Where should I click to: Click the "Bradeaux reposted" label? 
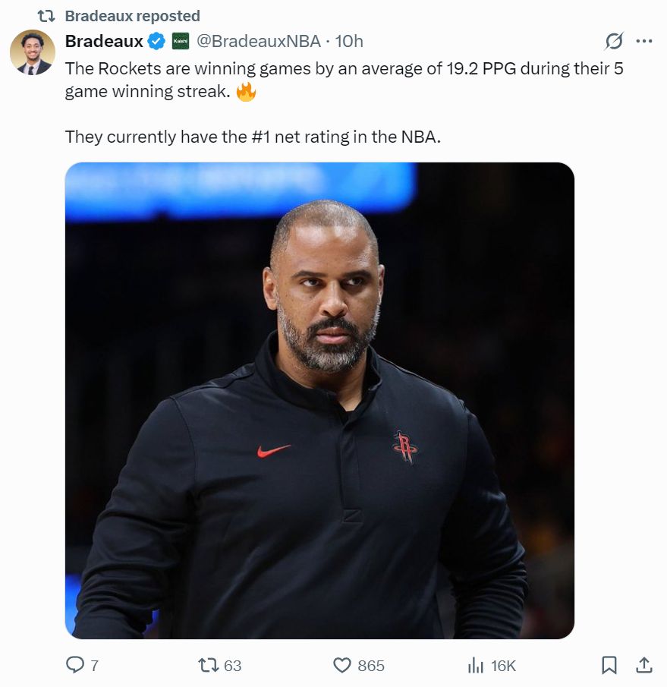coord(132,16)
